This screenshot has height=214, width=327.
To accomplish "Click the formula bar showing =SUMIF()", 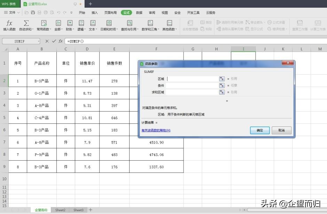I will click(196, 41).
